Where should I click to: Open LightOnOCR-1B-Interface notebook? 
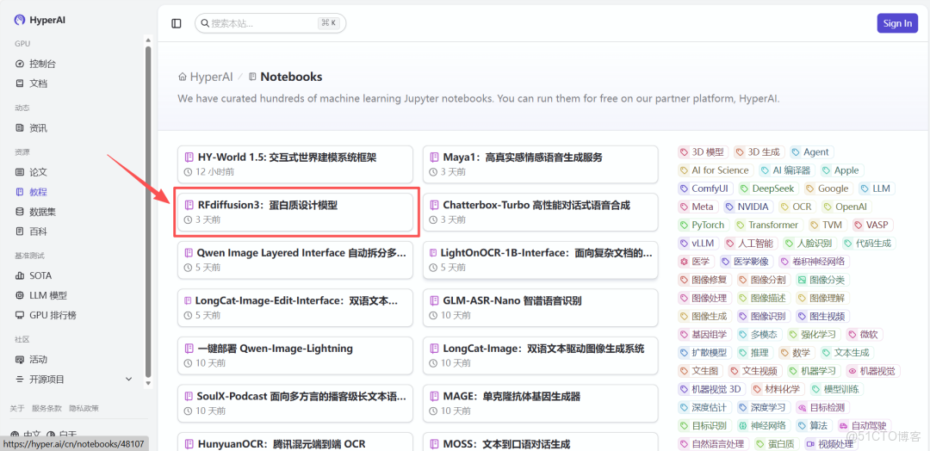(x=540, y=260)
